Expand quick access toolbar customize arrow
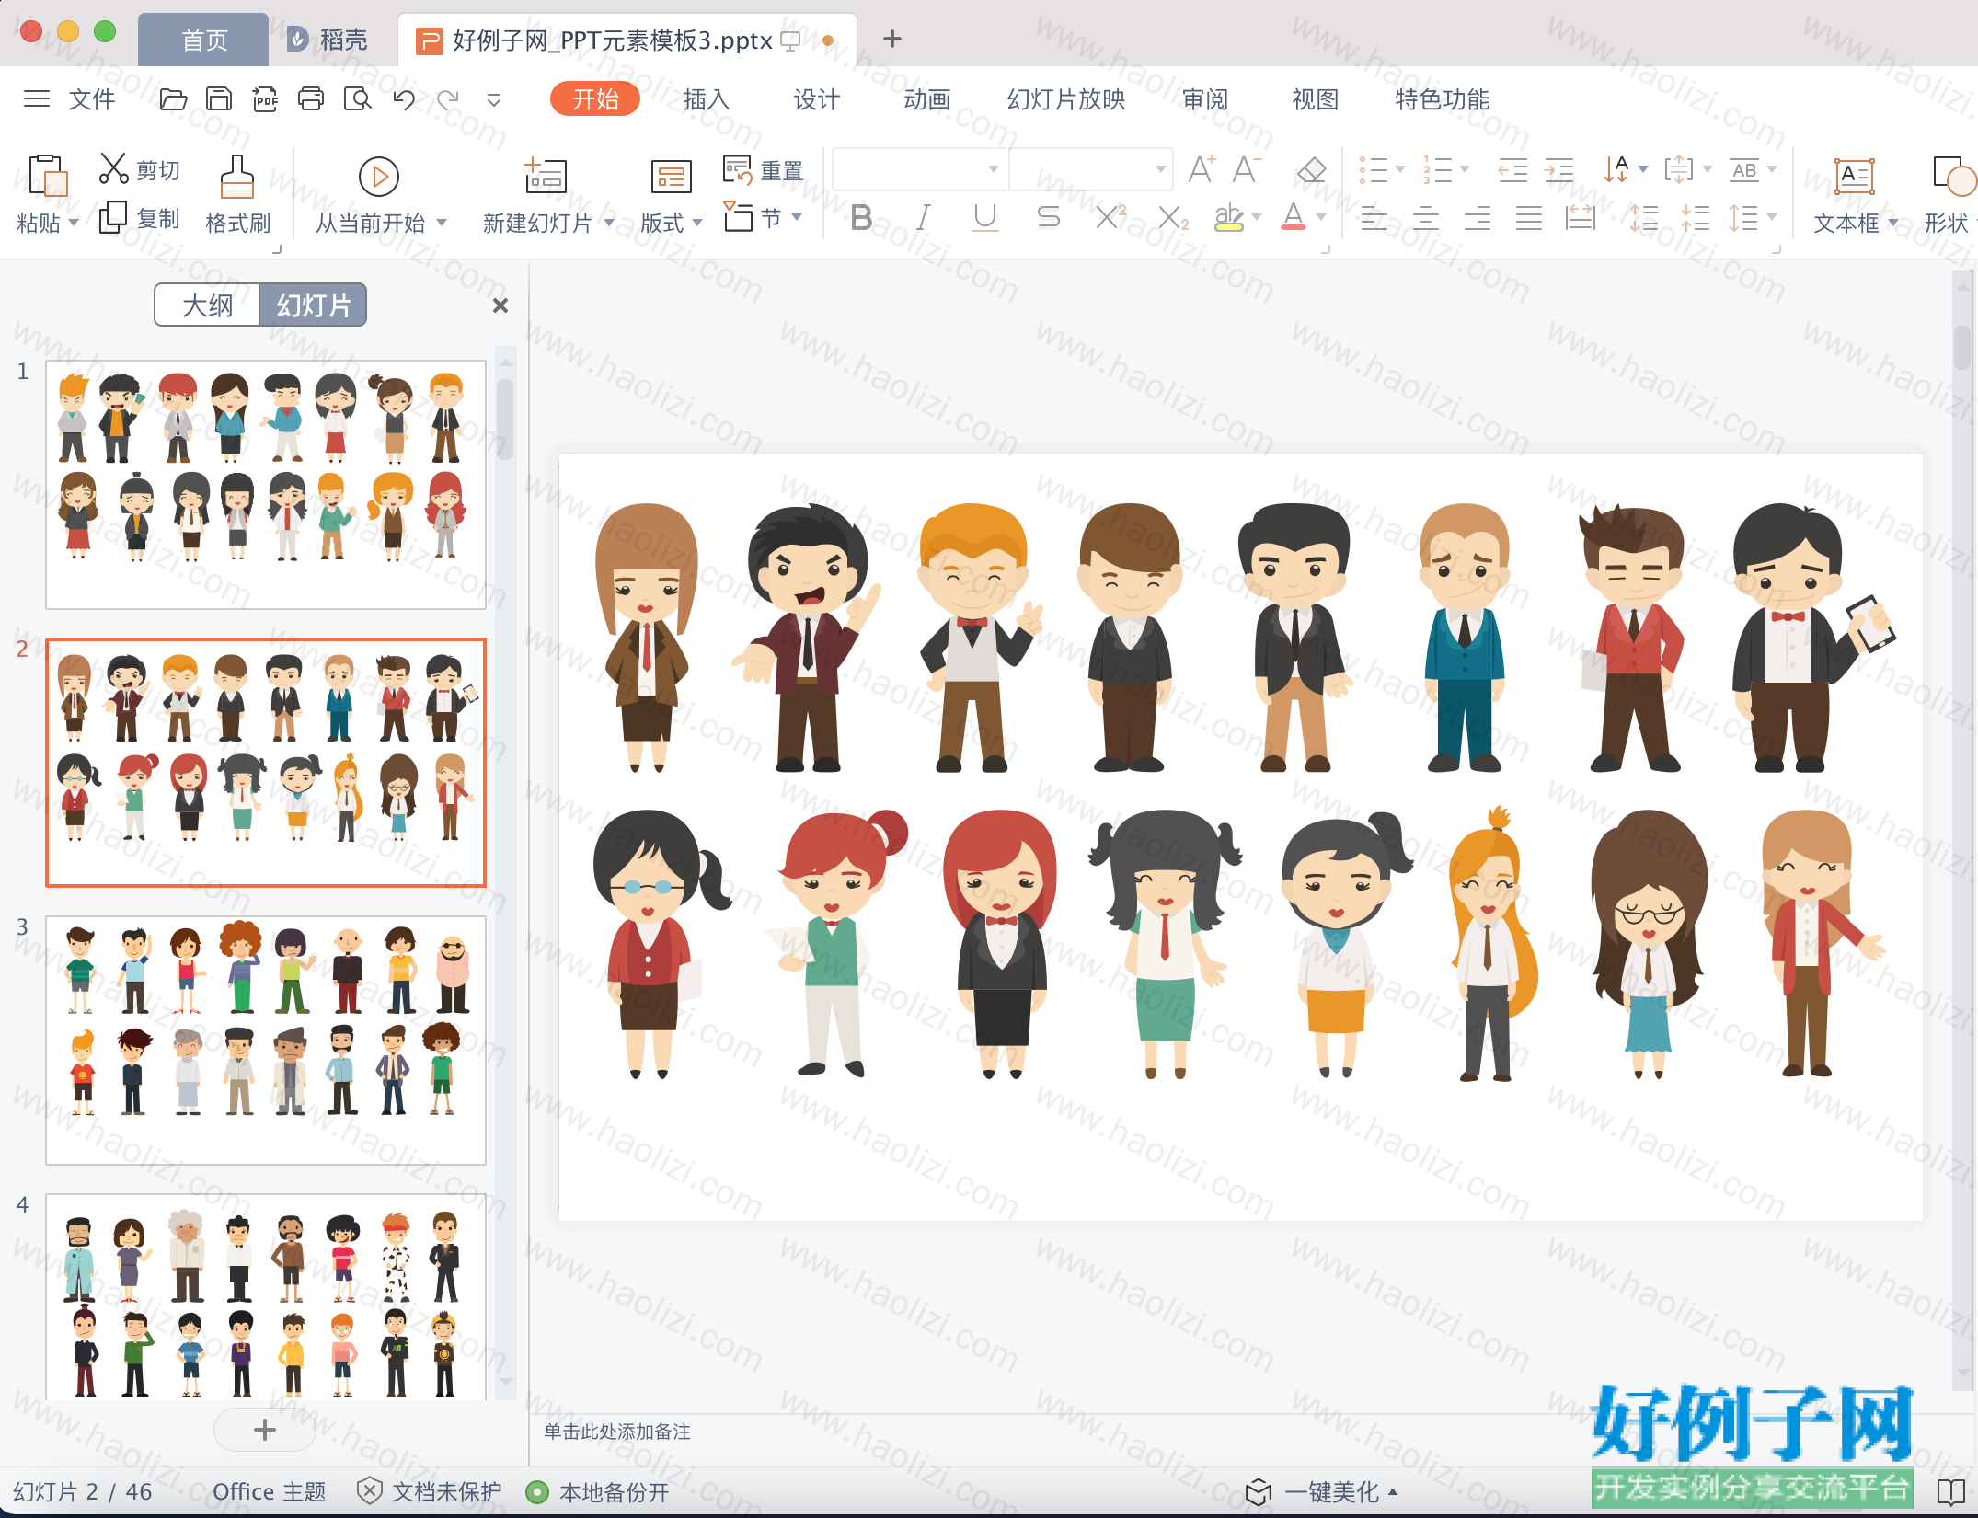The width and height of the screenshot is (1978, 1518). click(494, 99)
